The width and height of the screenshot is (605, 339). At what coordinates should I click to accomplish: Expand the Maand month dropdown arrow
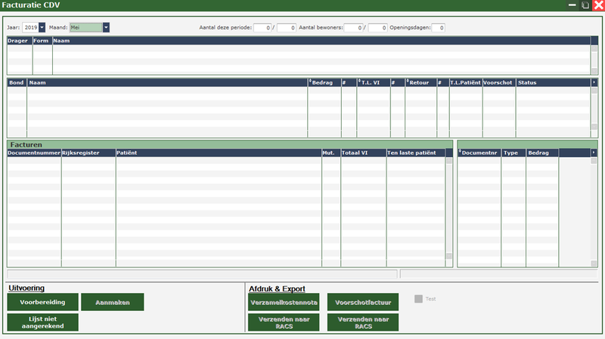(x=106, y=27)
